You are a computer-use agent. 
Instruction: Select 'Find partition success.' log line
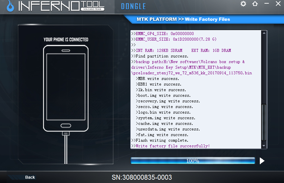160,56
